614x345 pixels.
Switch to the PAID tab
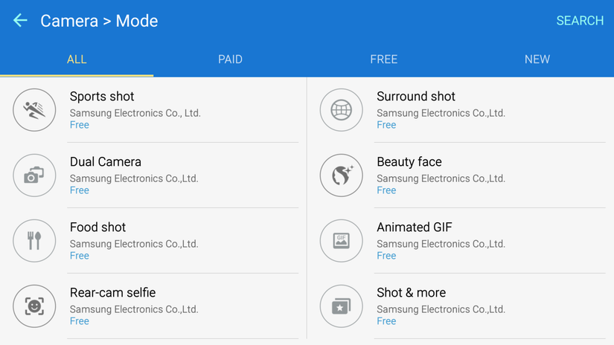pos(230,59)
